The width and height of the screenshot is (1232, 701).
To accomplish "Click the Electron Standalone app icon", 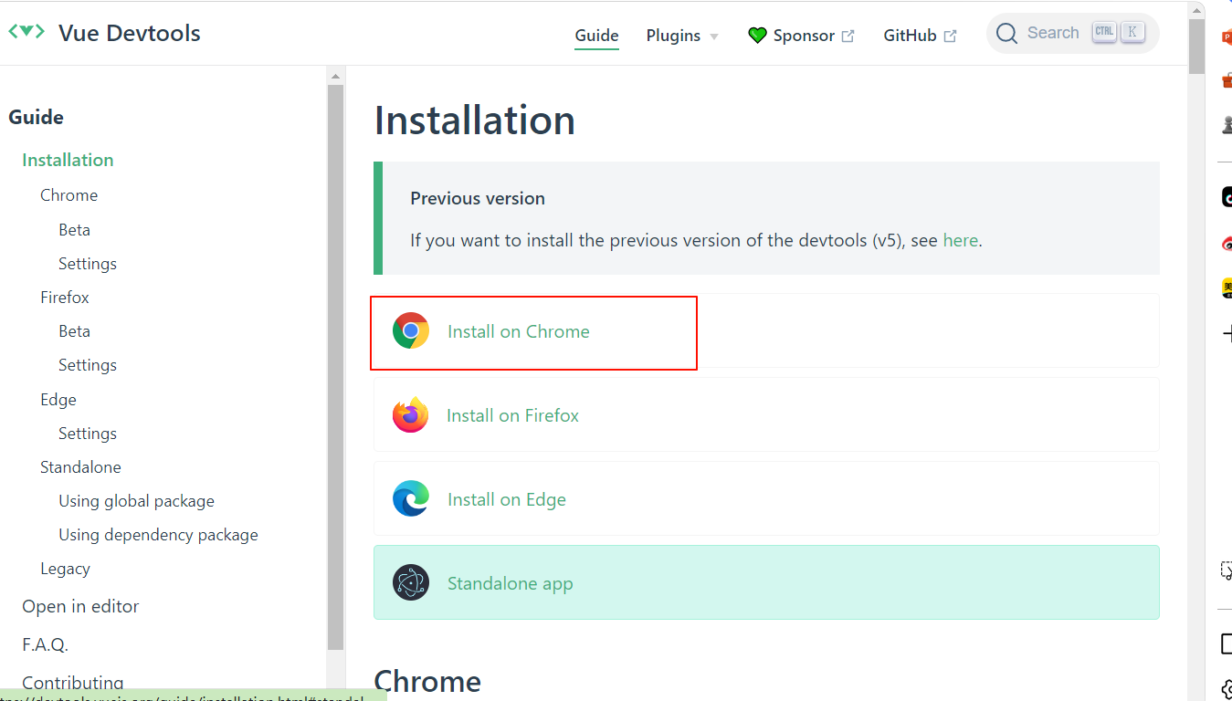I will click(411, 582).
